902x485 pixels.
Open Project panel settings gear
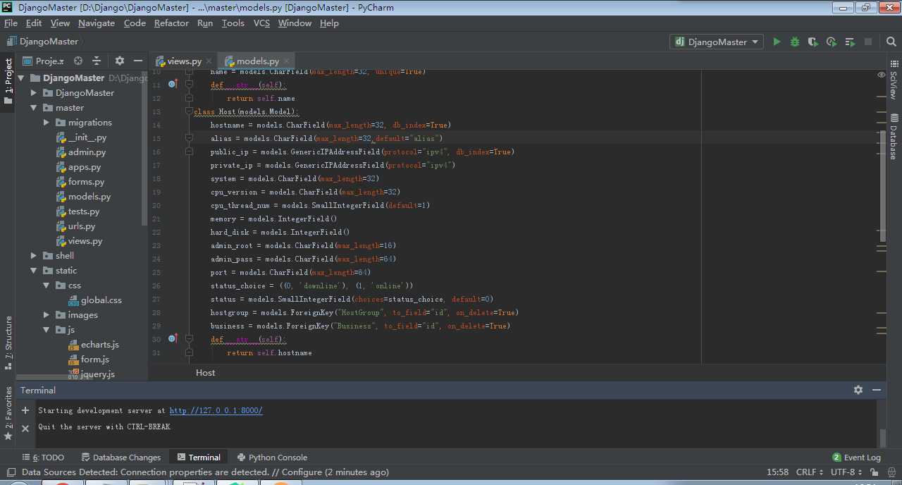pos(120,61)
